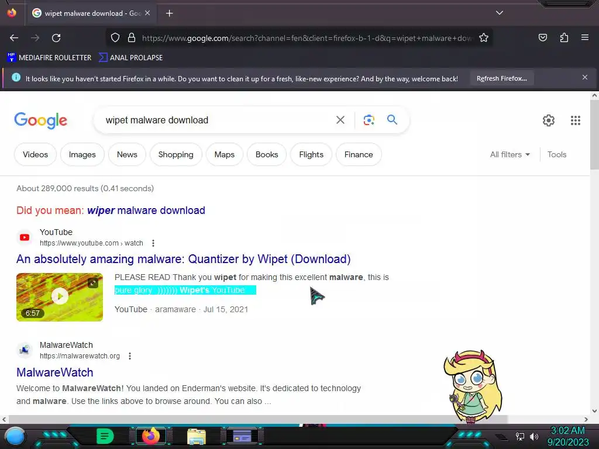Open the Google apps grid
Viewport: 599px width, 449px height.
click(576, 120)
